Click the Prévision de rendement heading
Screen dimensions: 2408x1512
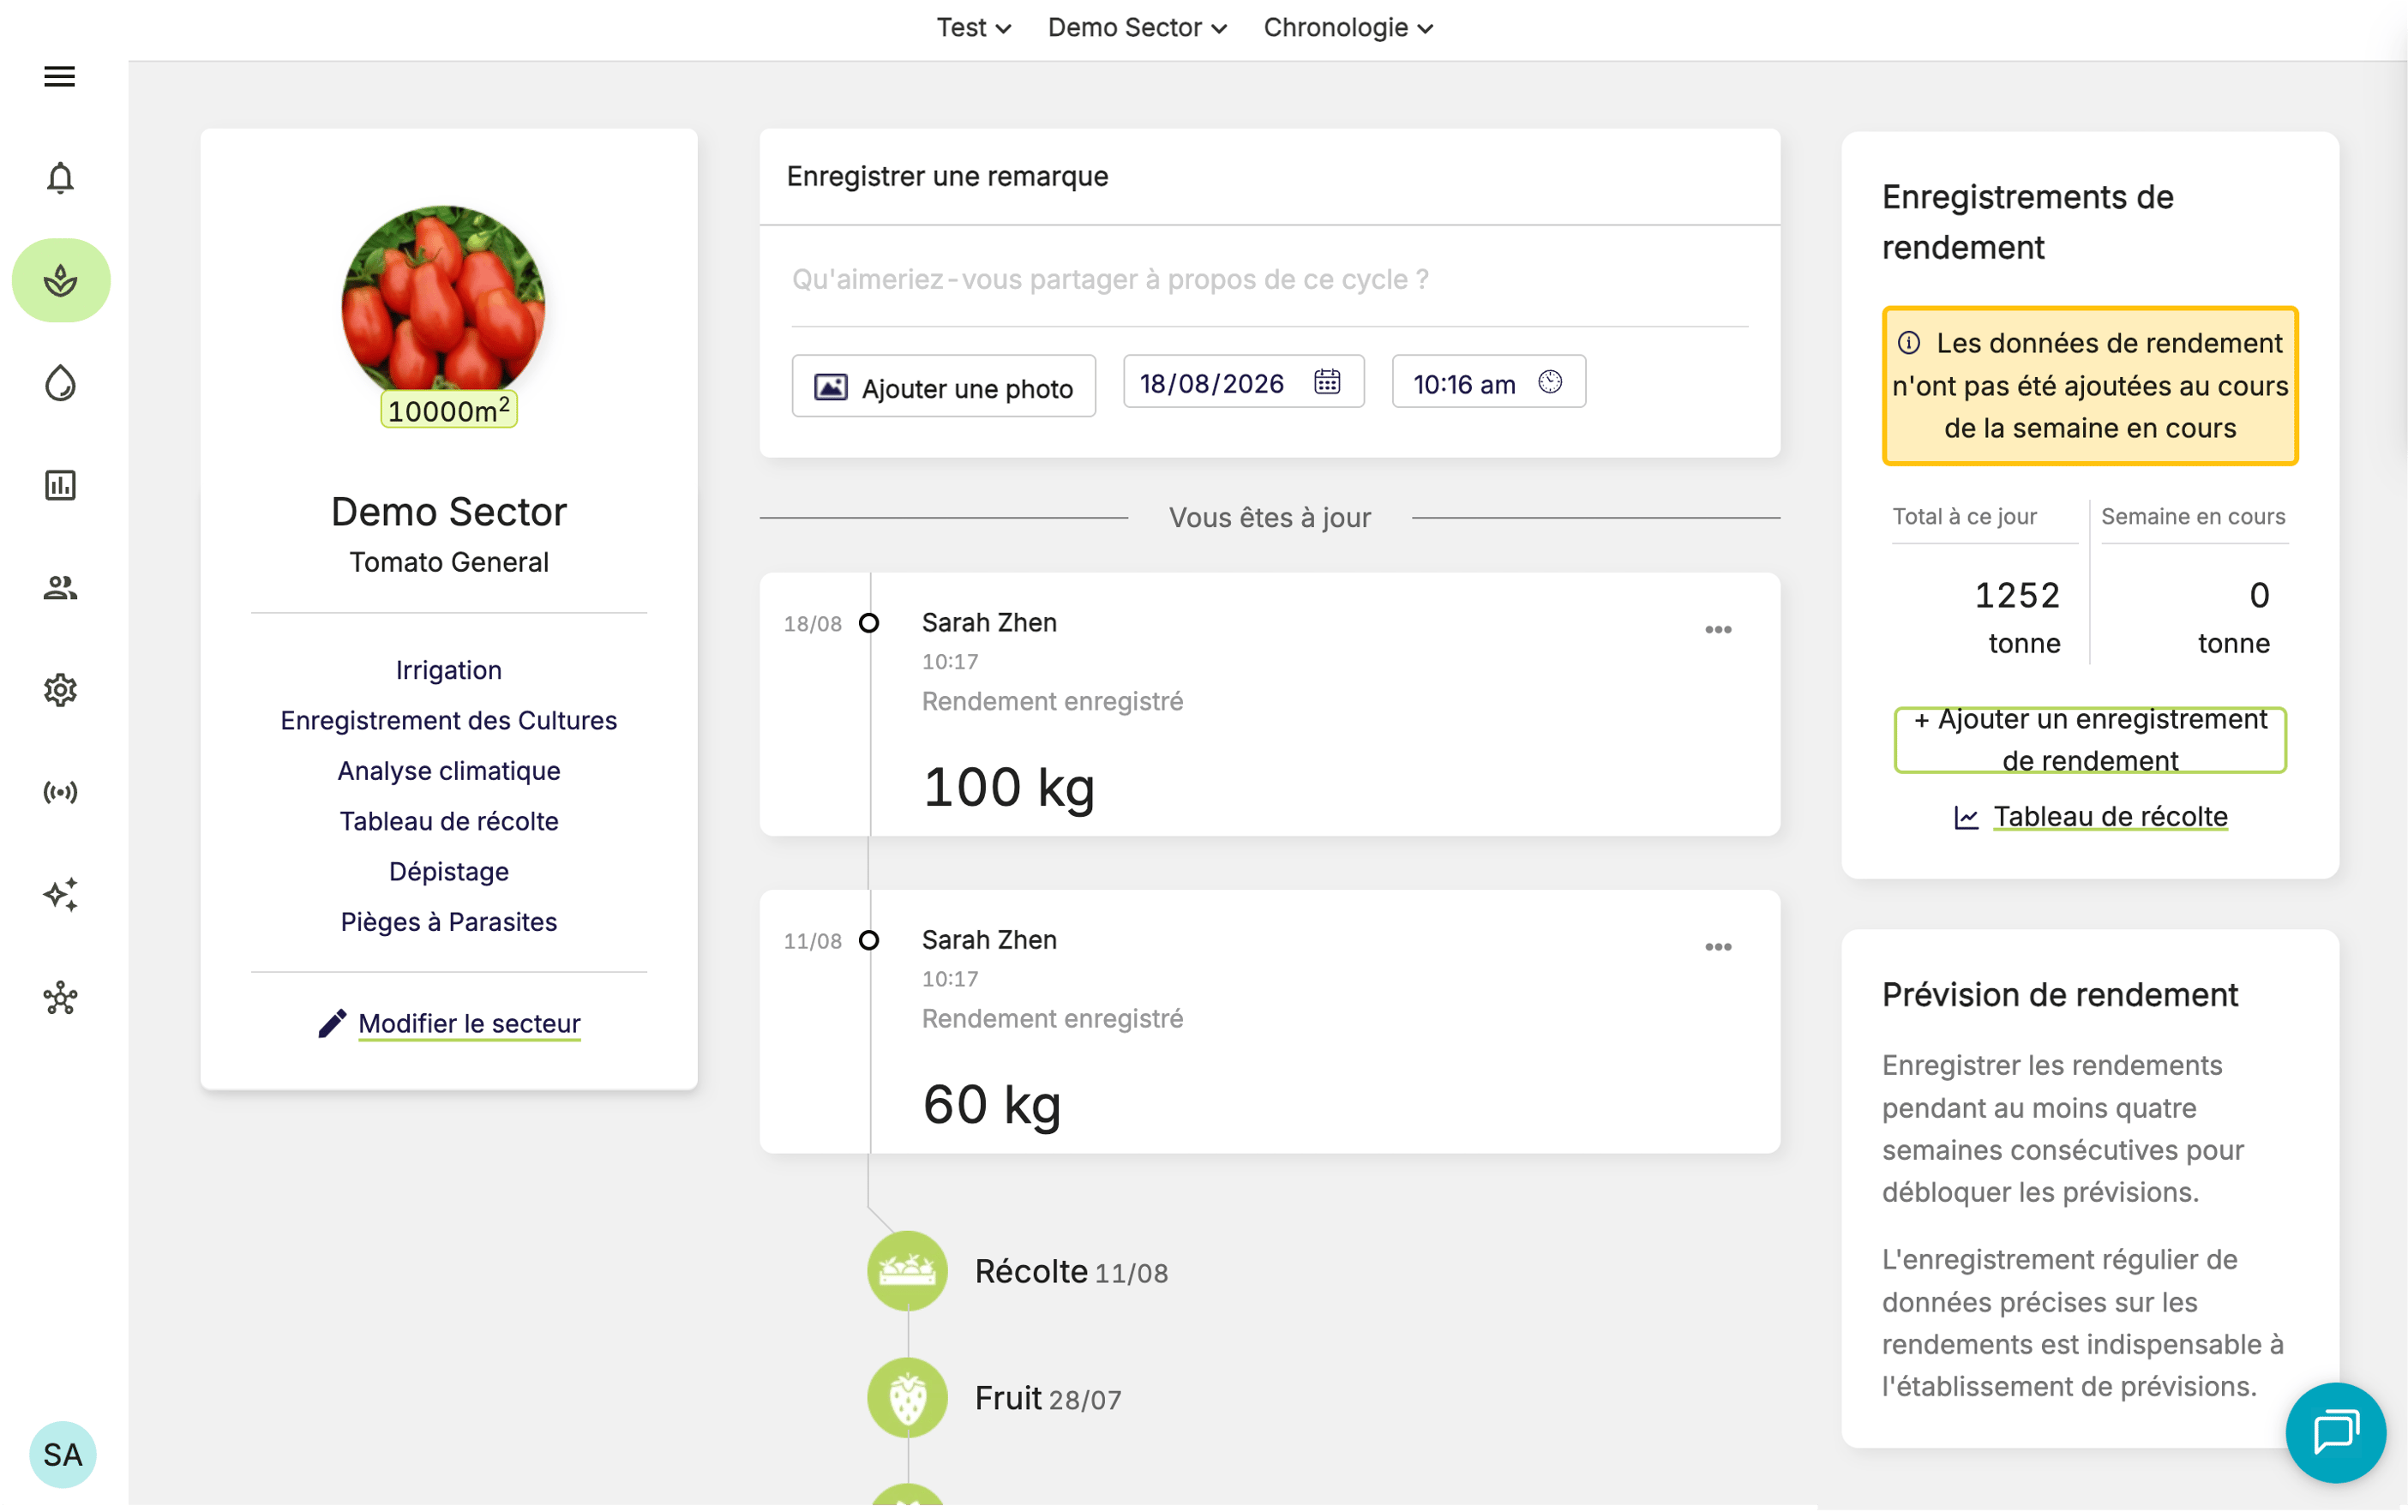pos(2059,995)
